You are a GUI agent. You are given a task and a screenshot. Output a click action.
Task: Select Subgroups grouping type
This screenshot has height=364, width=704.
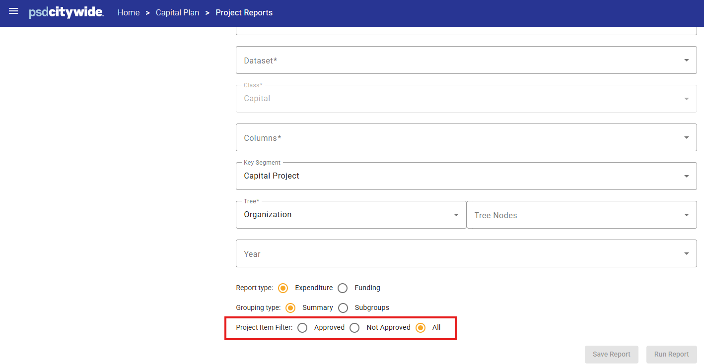[343, 307]
